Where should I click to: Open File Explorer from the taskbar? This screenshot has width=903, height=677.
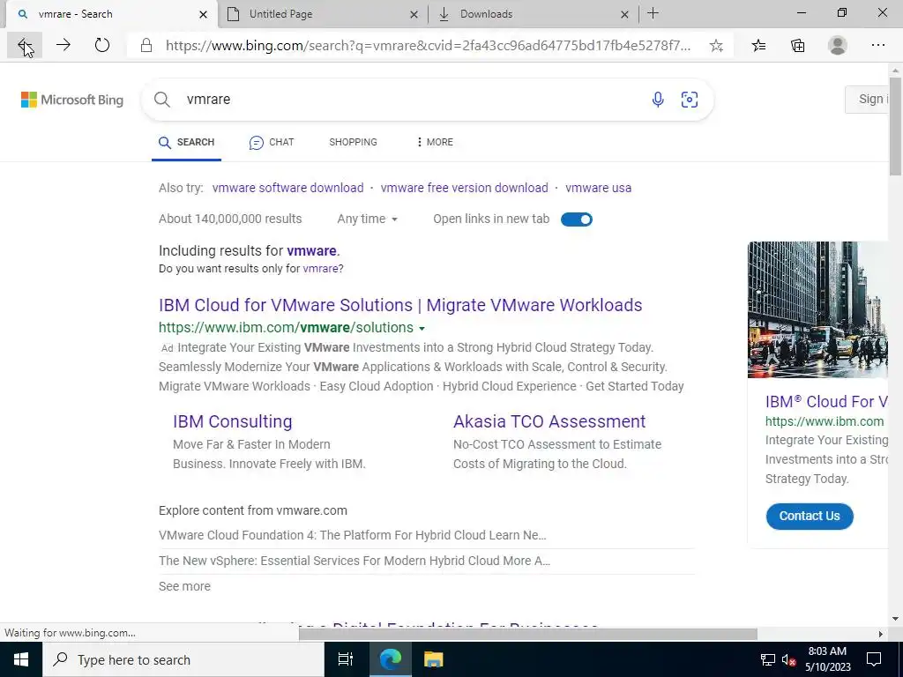pos(433,659)
